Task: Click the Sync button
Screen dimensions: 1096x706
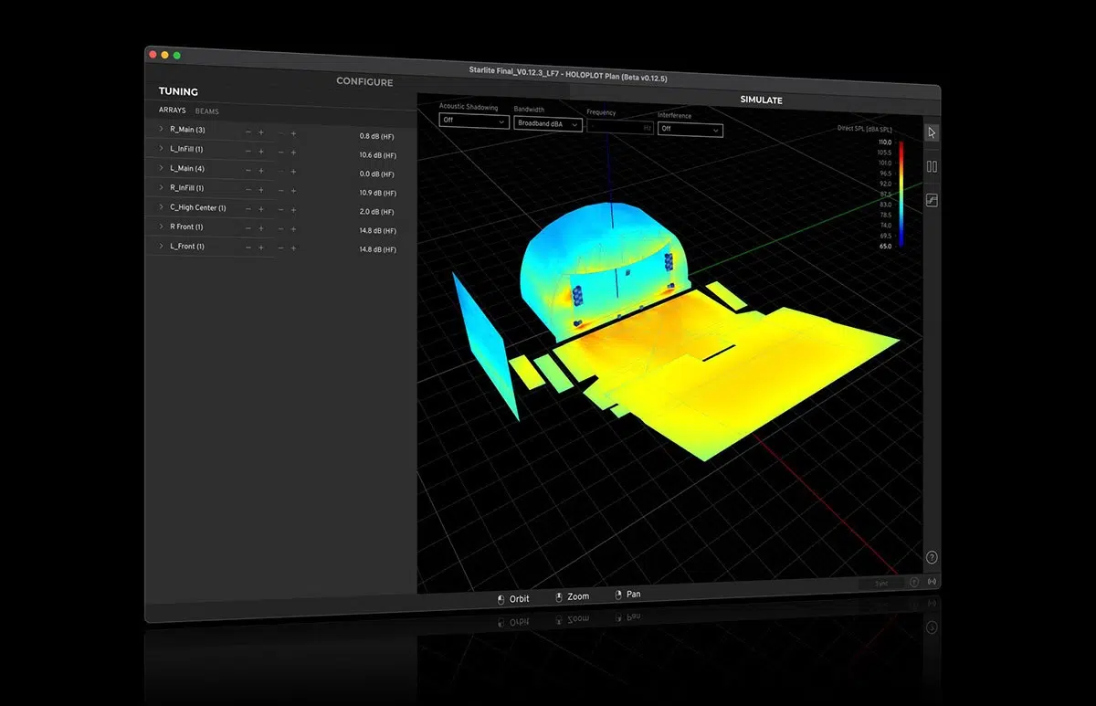Action: pyautogui.click(x=880, y=582)
